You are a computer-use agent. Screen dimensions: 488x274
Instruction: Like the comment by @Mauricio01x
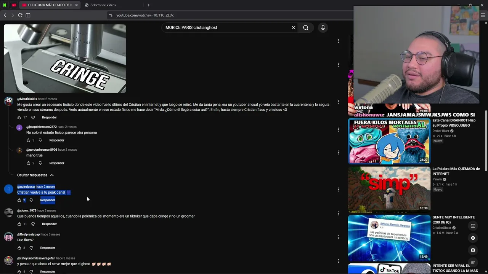pos(19,118)
